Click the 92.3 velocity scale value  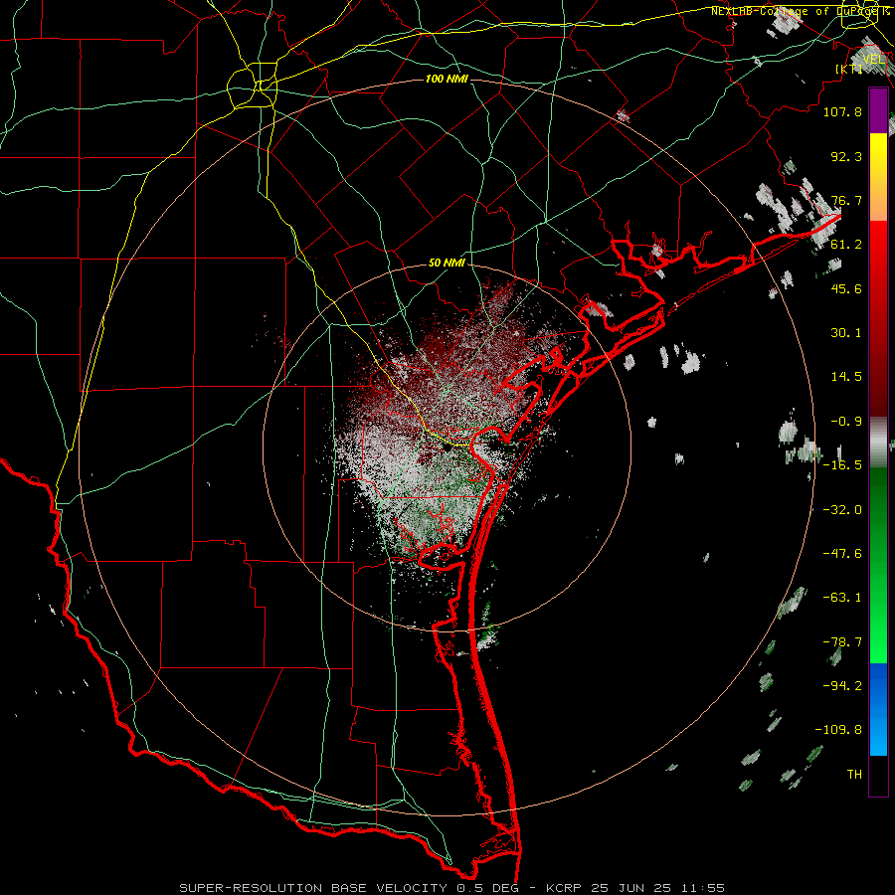(x=846, y=156)
